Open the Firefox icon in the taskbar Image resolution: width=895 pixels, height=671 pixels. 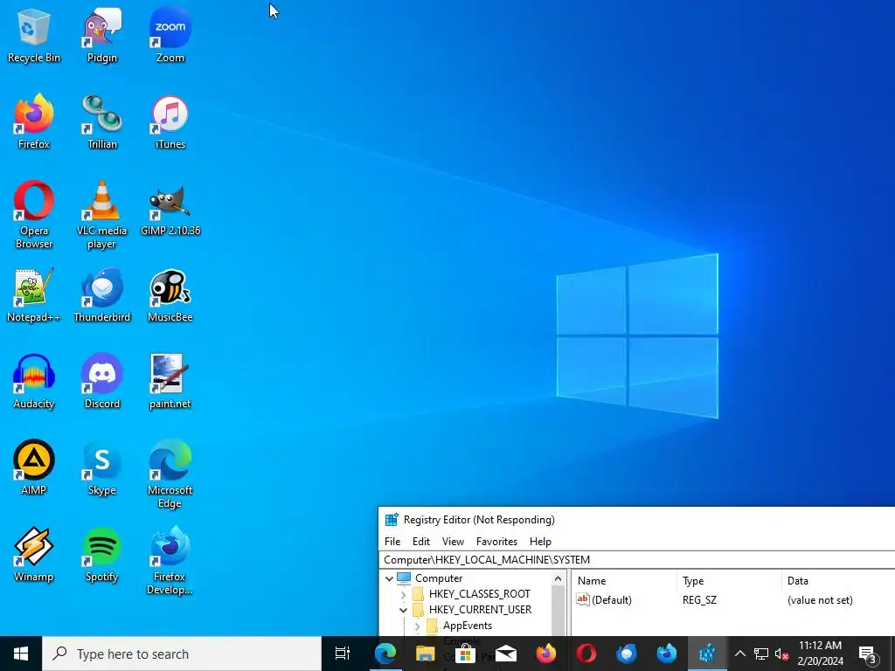point(546,654)
